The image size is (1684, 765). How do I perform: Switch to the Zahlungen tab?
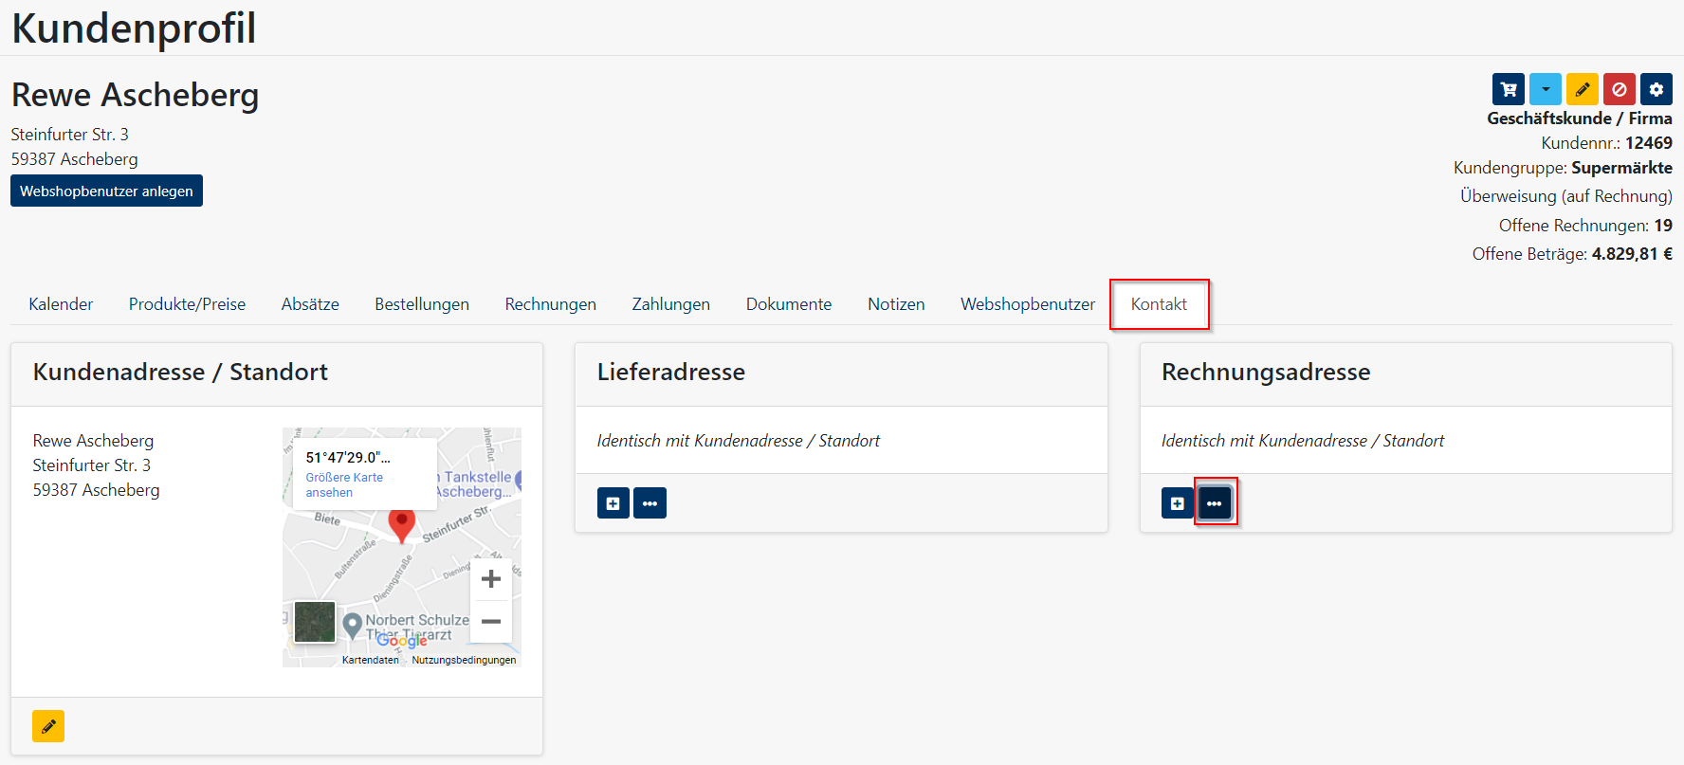tap(671, 304)
